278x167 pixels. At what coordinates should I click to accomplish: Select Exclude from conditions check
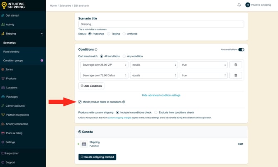[156, 113]
